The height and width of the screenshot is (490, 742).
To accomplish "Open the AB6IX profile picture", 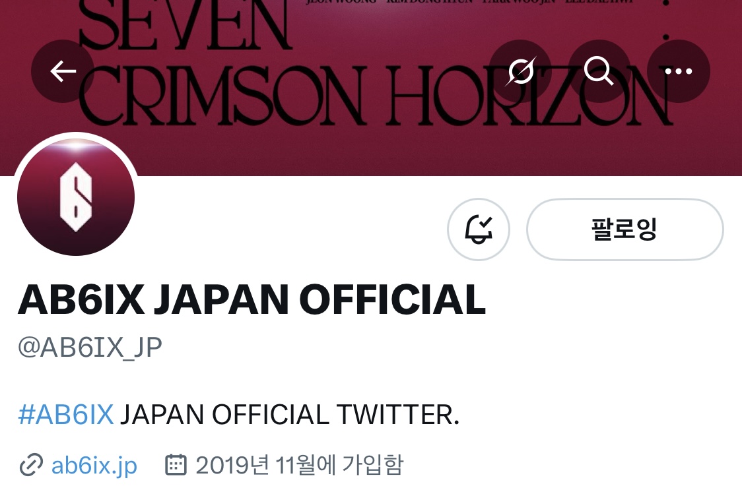I will coord(76,197).
